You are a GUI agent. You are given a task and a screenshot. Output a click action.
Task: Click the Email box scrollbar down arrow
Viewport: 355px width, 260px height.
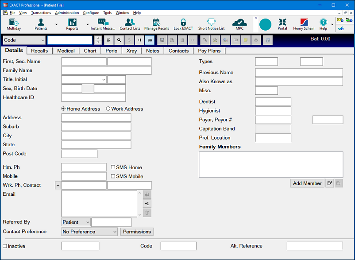pos(140,214)
